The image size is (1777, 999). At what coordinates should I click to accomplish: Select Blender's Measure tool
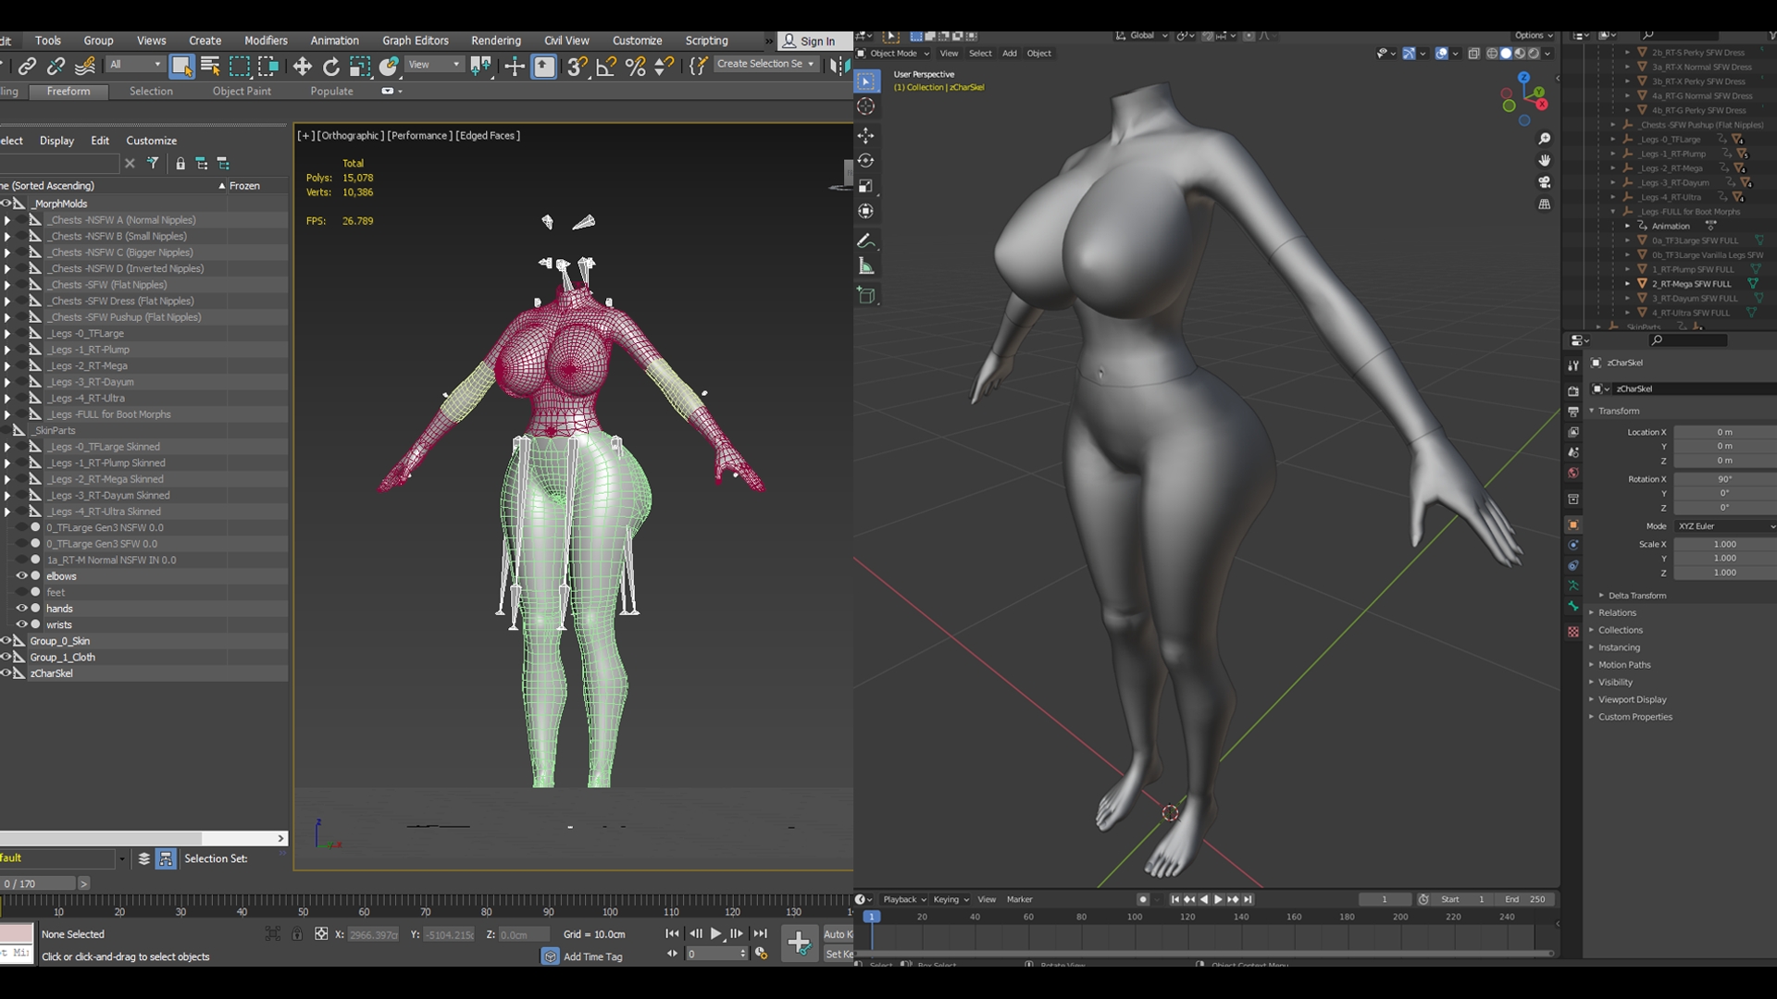[866, 266]
